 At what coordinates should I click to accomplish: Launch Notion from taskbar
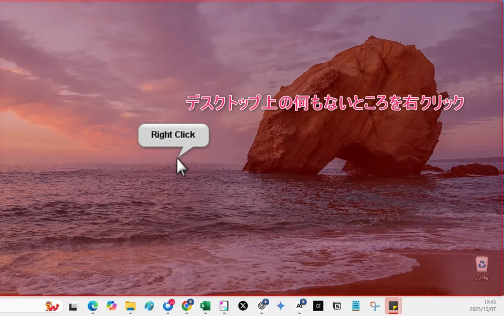point(337,306)
